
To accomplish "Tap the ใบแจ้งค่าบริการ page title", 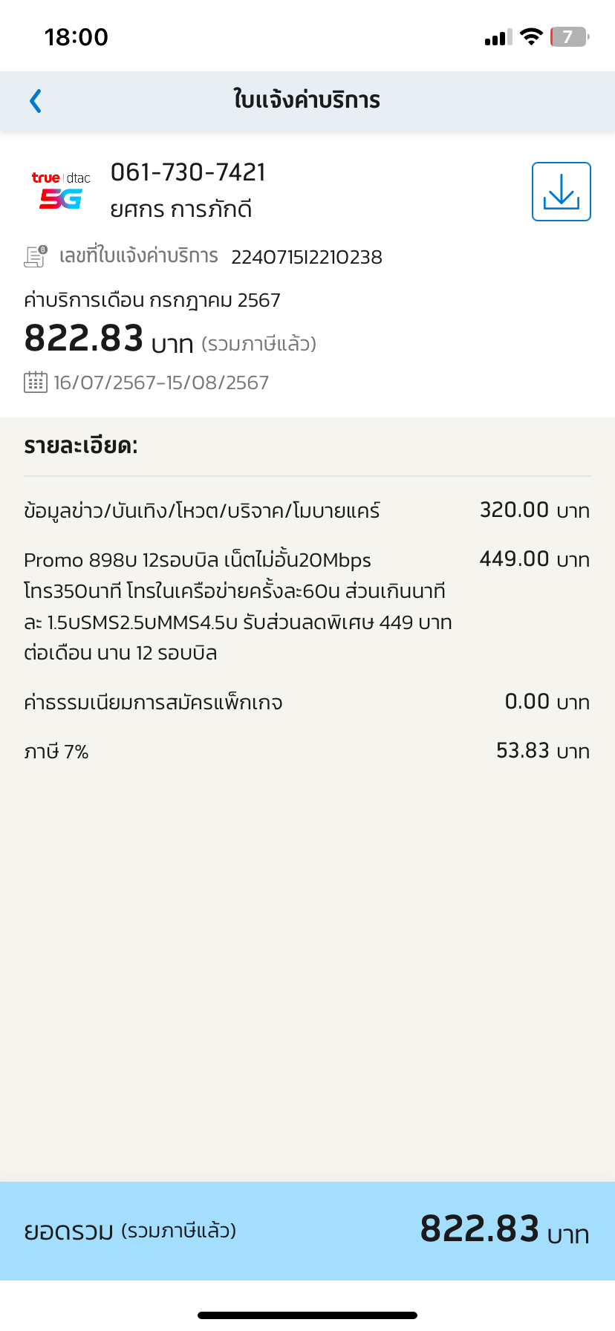I will click(307, 100).
